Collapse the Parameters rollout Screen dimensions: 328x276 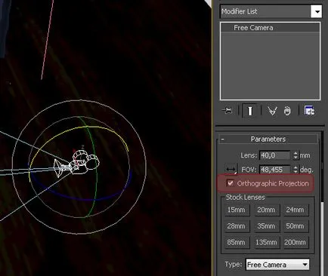point(268,139)
